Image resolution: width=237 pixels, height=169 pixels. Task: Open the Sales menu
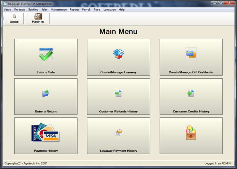tap(45, 10)
